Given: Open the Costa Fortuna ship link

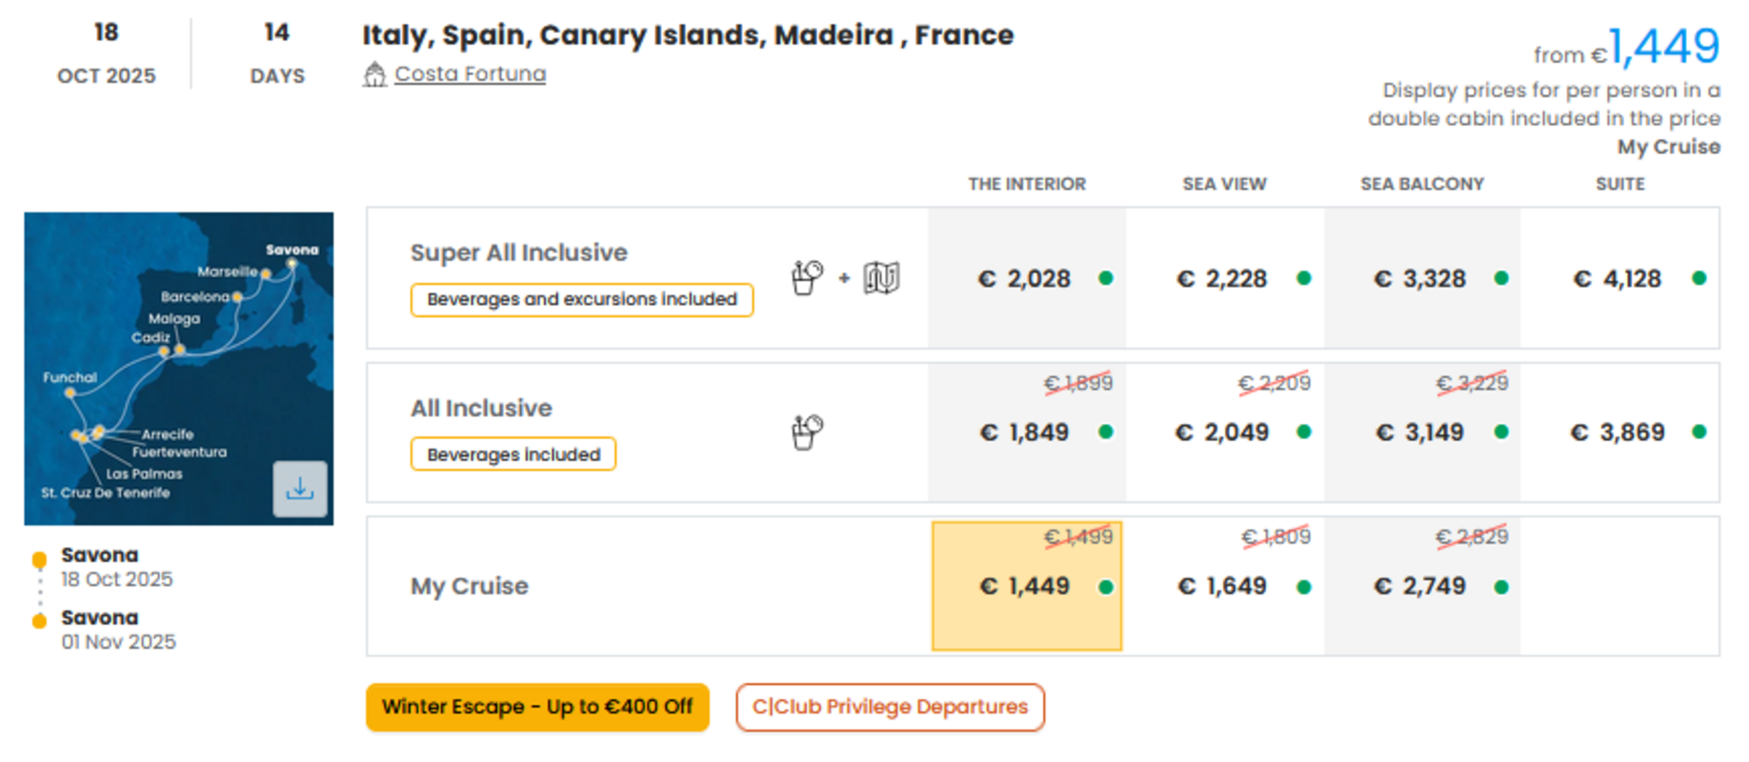Looking at the screenshot, I should pyautogui.click(x=471, y=74).
